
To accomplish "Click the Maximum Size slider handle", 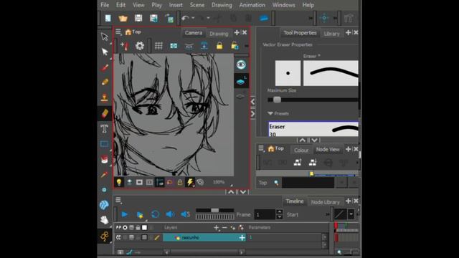I will tap(277, 100).
